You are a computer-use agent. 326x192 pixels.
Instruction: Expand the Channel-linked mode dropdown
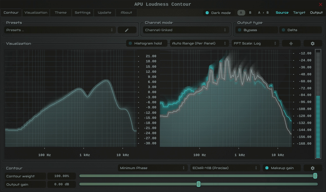[186, 30]
